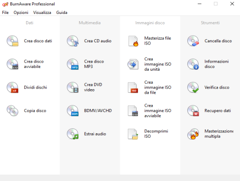Click the Decomprimi ISO folder icon
Image resolution: width=240 pixels, height=181 pixels.
tap(133, 134)
